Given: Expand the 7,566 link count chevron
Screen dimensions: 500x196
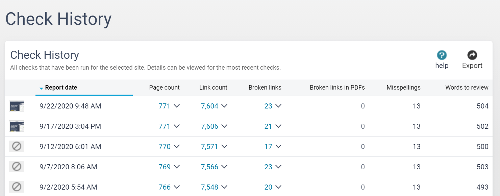Looking at the screenshot, I should pos(224,167).
